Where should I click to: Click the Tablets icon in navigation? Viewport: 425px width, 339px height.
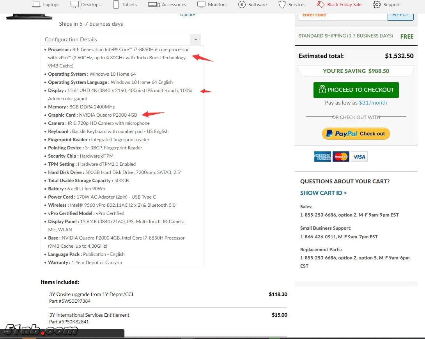tap(116, 5)
